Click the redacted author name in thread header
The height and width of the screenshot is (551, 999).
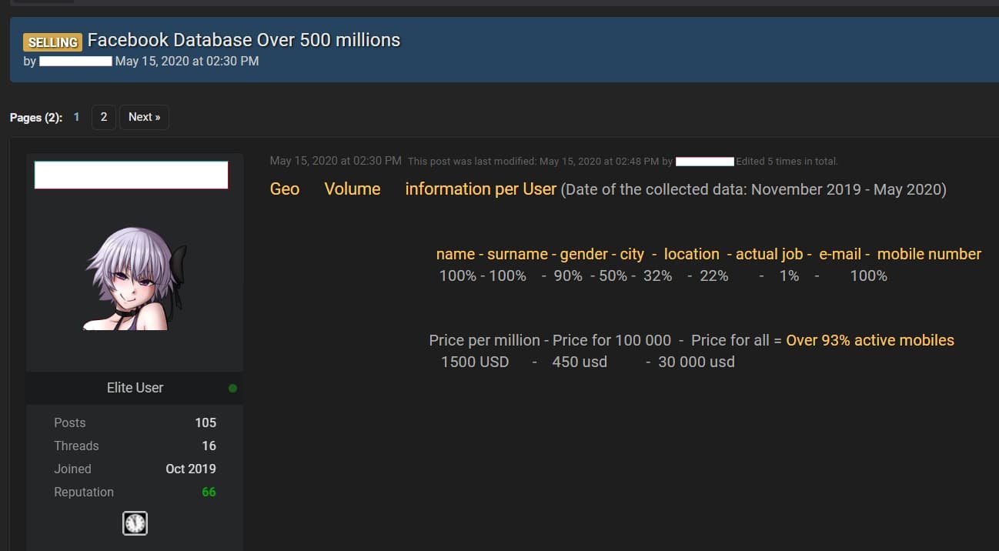[75, 61]
